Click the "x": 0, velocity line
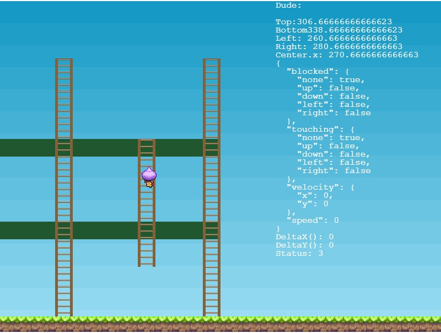 (x=315, y=195)
